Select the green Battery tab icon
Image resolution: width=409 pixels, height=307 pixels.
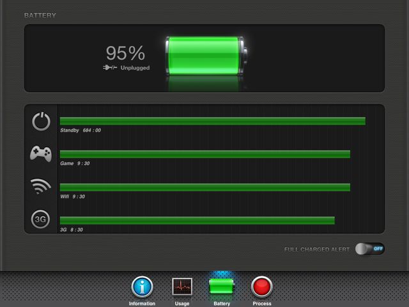[x=222, y=286]
